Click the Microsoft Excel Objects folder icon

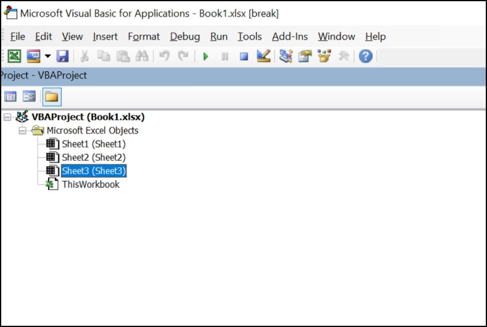click(38, 130)
